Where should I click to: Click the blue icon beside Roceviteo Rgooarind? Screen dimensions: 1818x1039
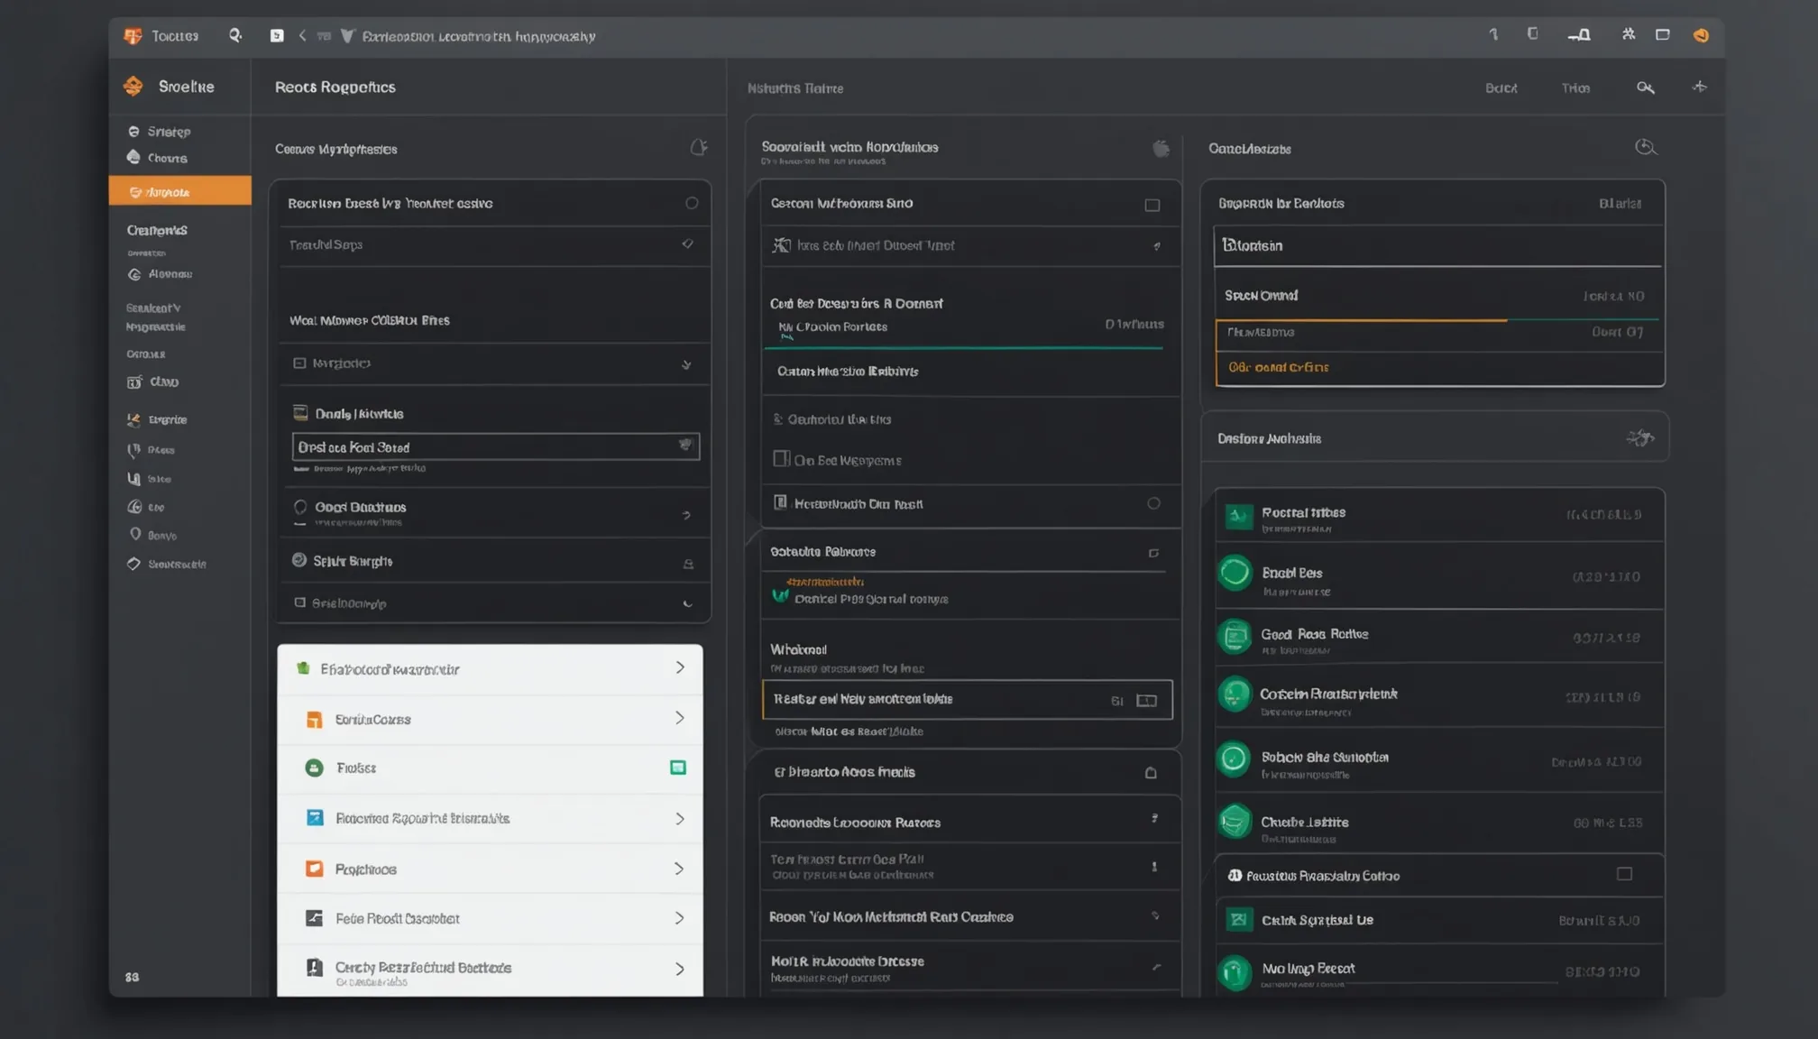(x=314, y=818)
